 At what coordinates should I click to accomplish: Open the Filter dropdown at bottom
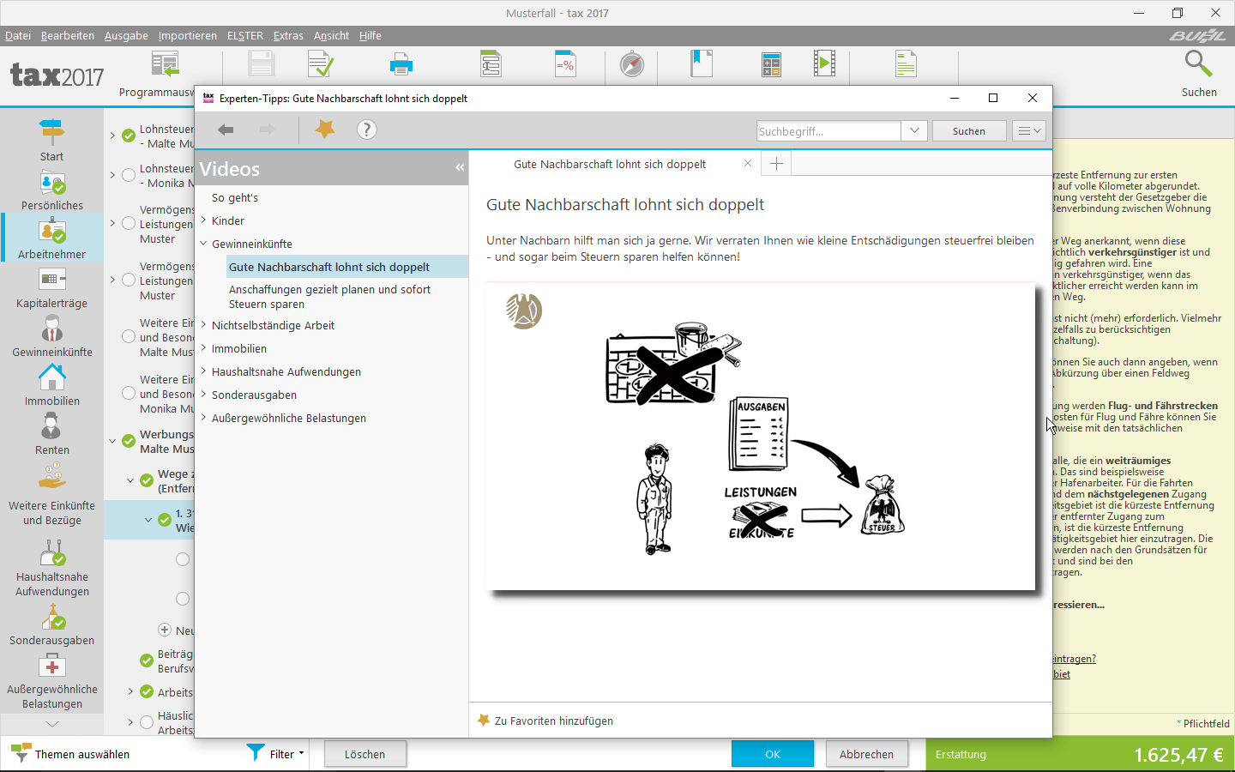tap(276, 754)
